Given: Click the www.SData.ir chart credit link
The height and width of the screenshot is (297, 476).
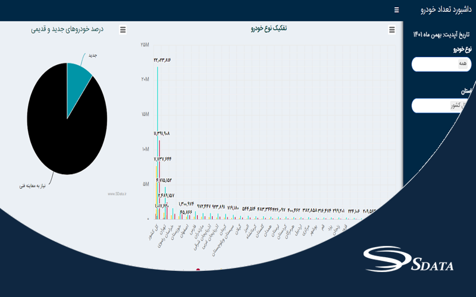Looking at the screenshot, I should tap(118, 194).
